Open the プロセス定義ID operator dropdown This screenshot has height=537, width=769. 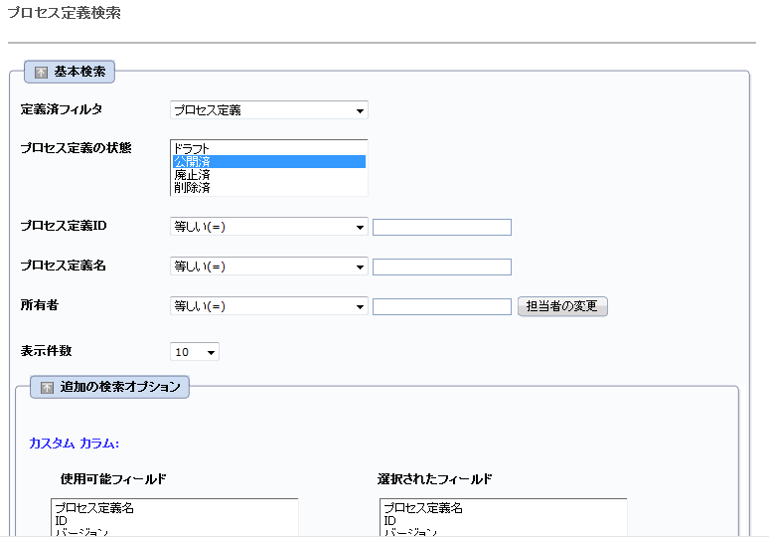(269, 227)
